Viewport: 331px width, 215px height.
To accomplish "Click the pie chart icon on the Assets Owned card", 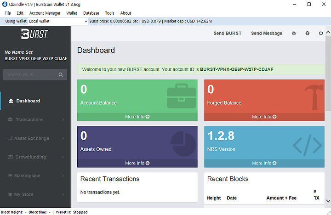I will pos(183,144).
